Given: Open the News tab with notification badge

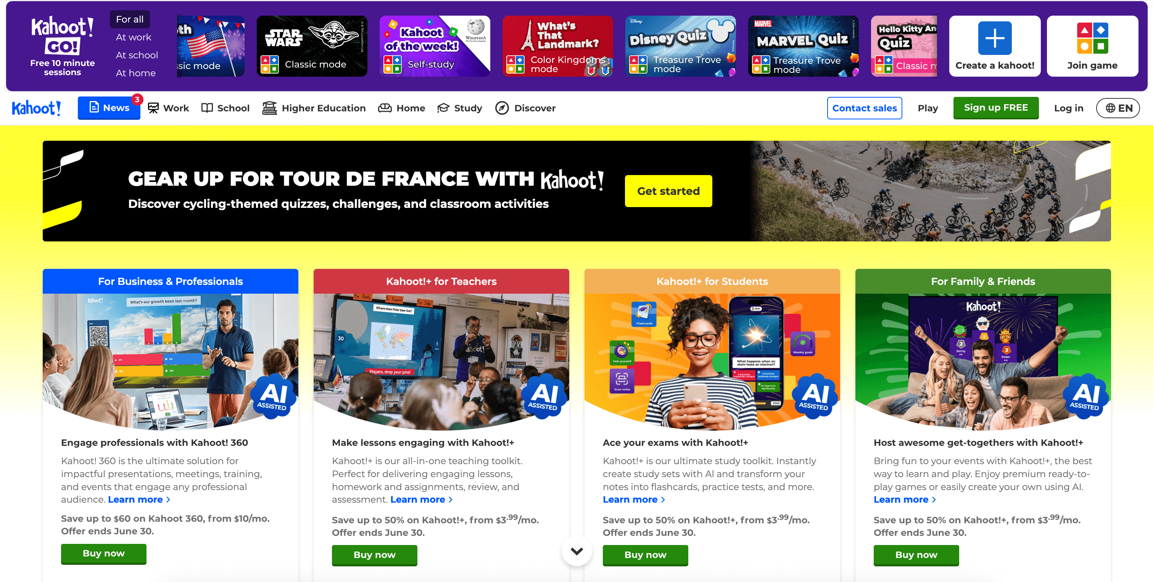Looking at the screenshot, I should (x=109, y=108).
